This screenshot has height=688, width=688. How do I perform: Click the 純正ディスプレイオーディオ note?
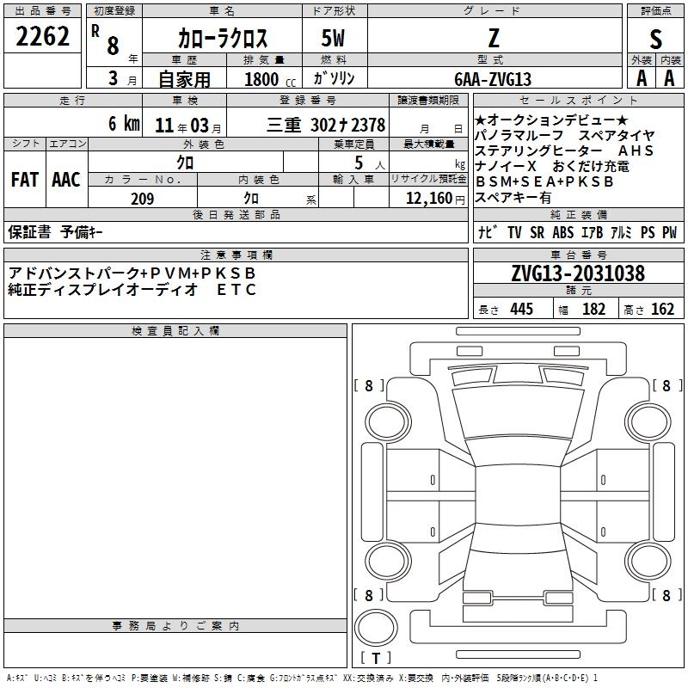point(103,289)
